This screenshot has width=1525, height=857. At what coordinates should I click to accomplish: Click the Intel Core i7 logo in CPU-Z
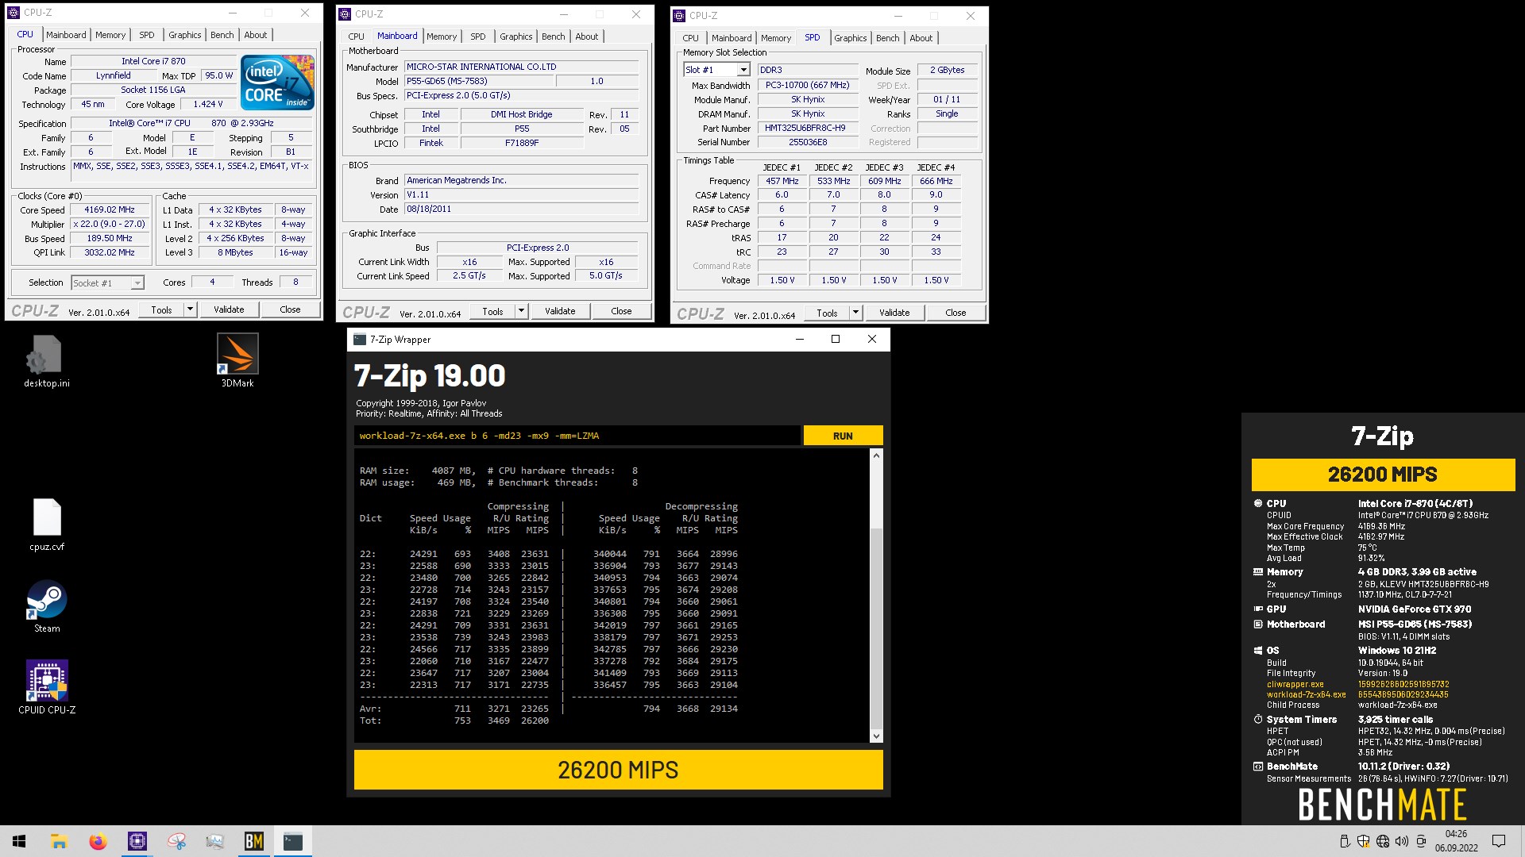[x=277, y=83]
